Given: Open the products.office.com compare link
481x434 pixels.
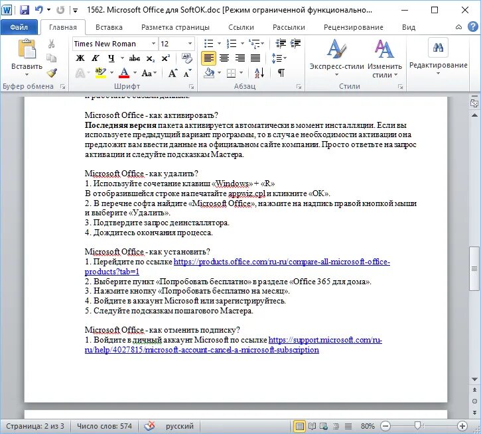Looking at the screenshot, I should point(237,267).
